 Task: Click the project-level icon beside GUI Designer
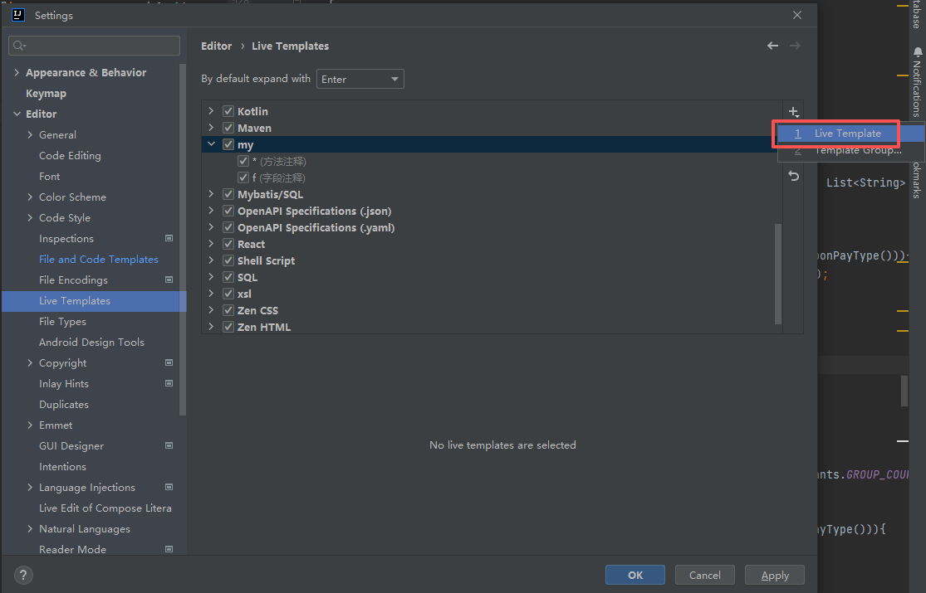click(x=169, y=445)
